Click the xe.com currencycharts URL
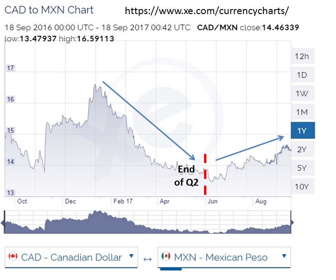Viewport: 336px width, 280px height. click(x=206, y=10)
